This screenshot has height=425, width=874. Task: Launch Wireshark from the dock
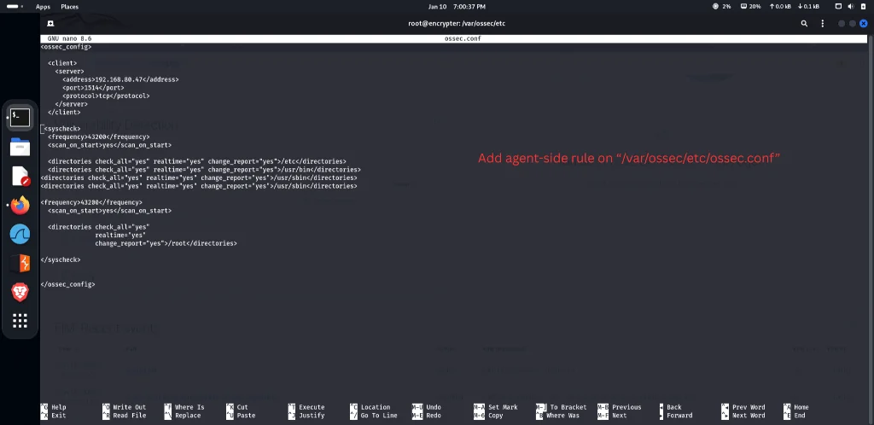(x=20, y=235)
